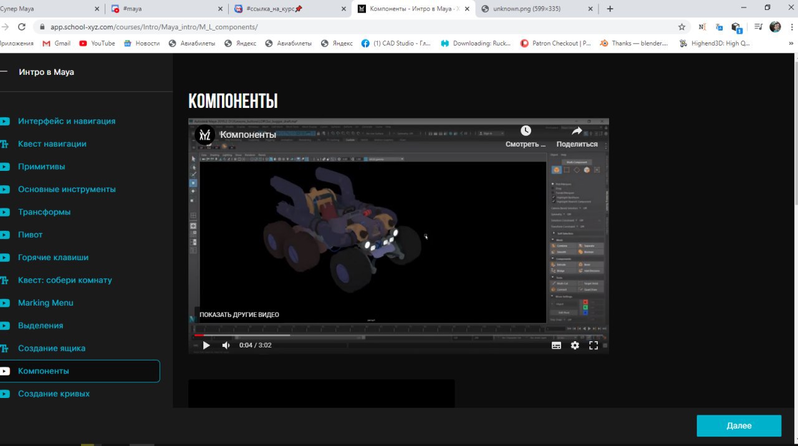Bookmark this page with the star icon

point(682,27)
